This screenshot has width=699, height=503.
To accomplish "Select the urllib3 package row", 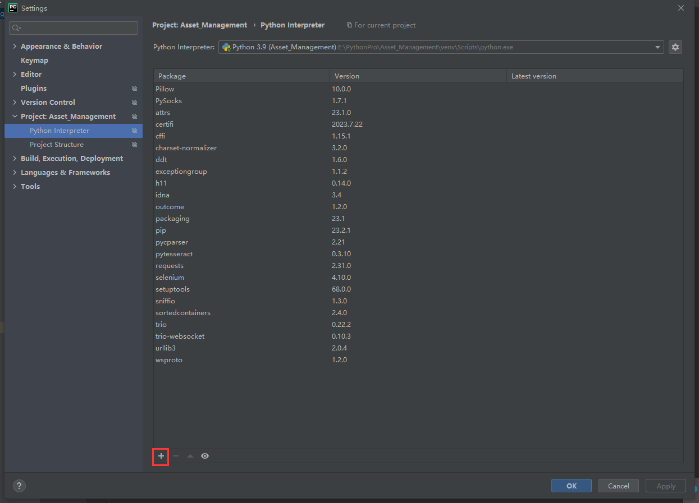I will [x=418, y=348].
